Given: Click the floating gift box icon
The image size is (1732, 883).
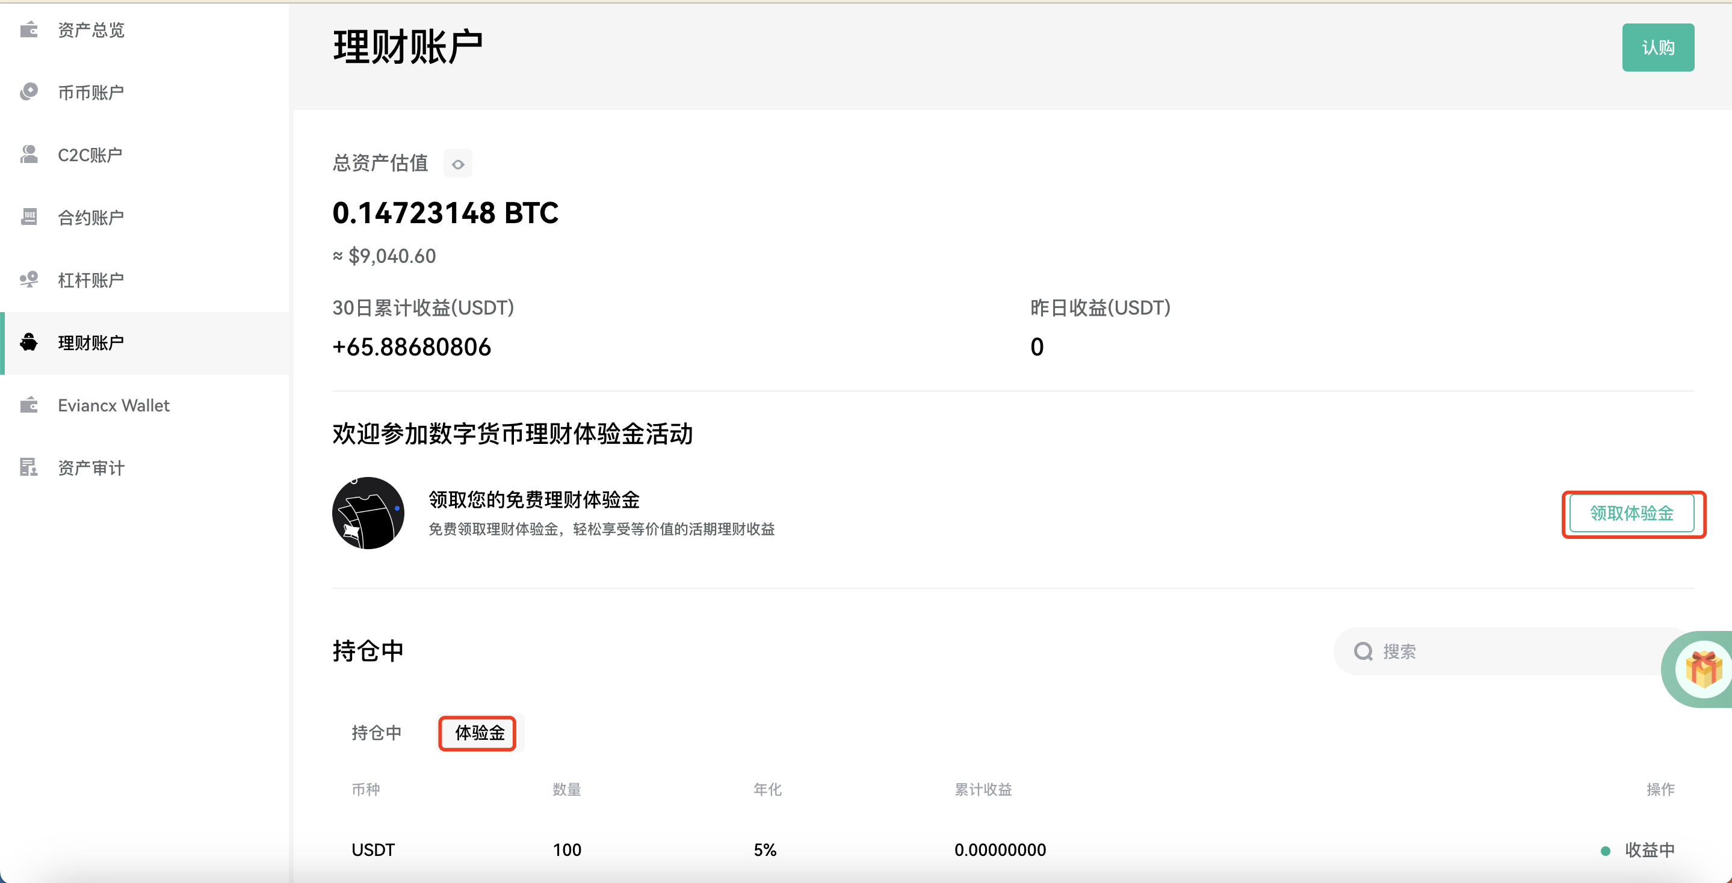Looking at the screenshot, I should [1703, 669].
